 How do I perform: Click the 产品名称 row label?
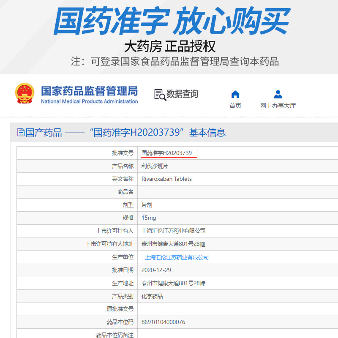click(123, 166)
